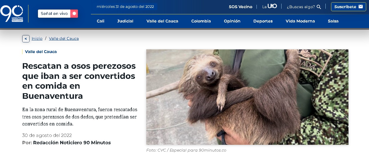This screenshot has width=369, height=158.
Task: Open the Señal en vivo button
Action: [x=58, y=13]
